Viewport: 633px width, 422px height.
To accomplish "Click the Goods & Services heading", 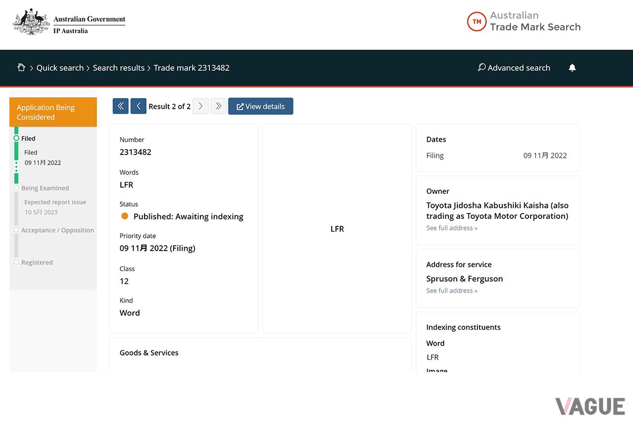I will [x=149, y=352].
